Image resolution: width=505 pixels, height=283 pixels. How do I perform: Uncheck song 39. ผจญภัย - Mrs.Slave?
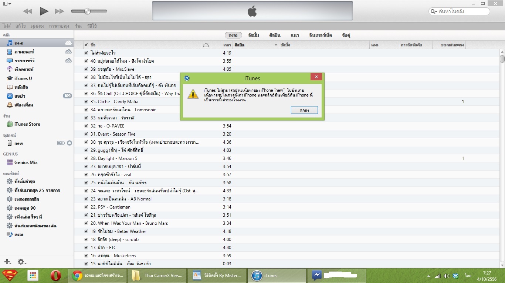coord(86,69)
